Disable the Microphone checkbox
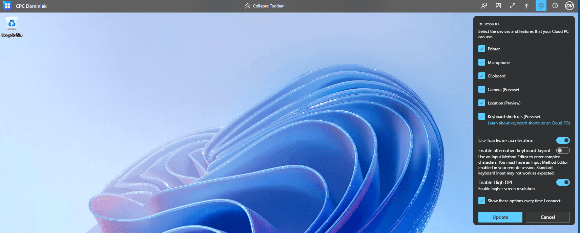Viewport: 580px width, 233px height. coord(482,62)
